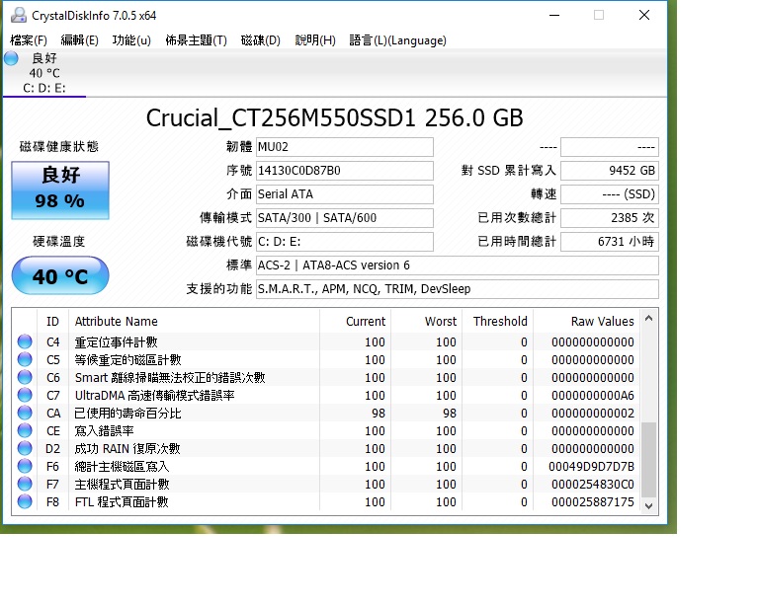Click the status orb for attribute C5

click(25, 359)
